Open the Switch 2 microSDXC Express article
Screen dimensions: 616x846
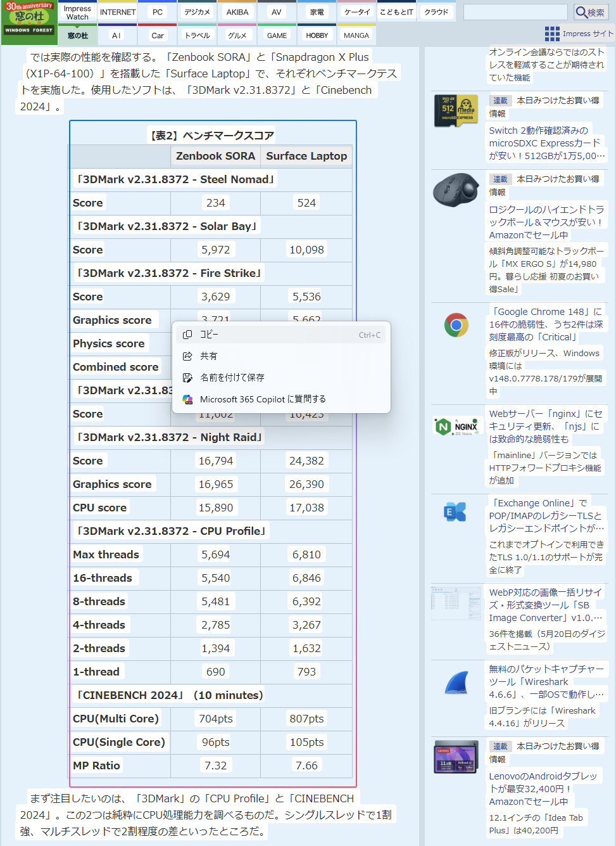point(547,143)
